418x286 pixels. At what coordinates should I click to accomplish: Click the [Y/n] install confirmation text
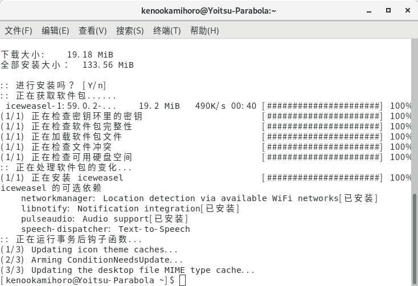click(x=94, y=85)
